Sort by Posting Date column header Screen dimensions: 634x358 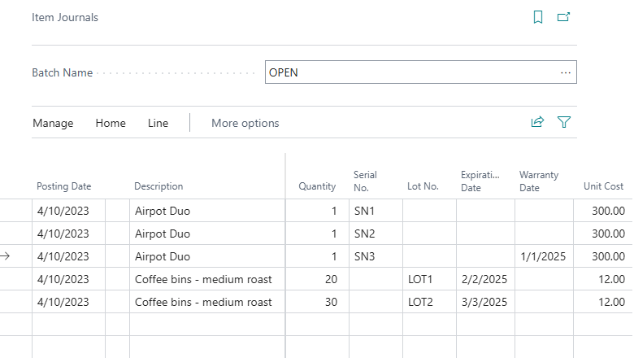click(x=64, y=186)
